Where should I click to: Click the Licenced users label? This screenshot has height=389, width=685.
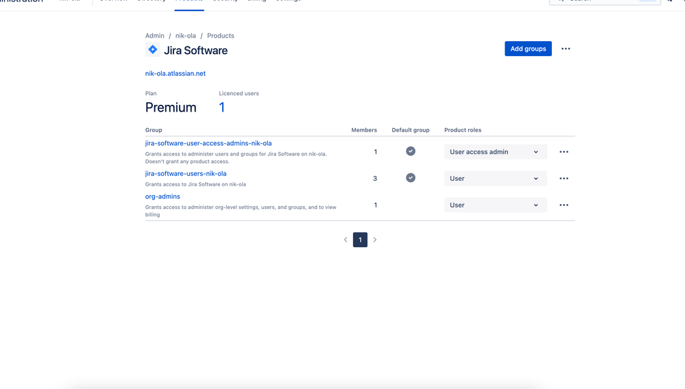(239, 93)
